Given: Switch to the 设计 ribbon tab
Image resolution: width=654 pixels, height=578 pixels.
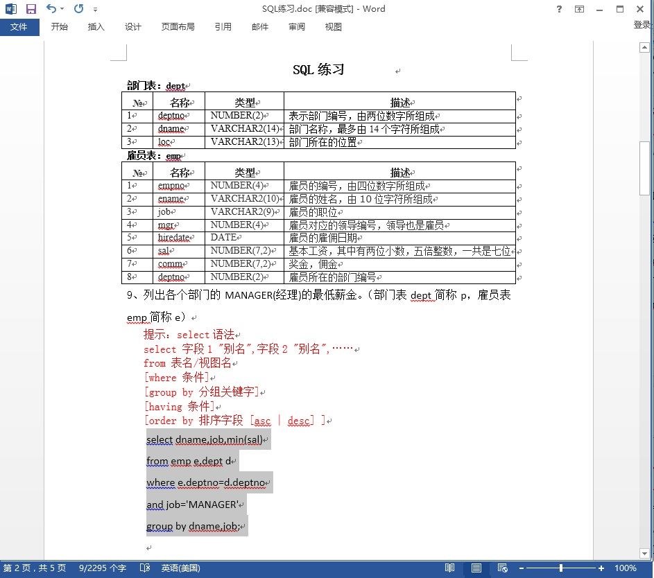Looking at the screenshot, I should point(132,27).
